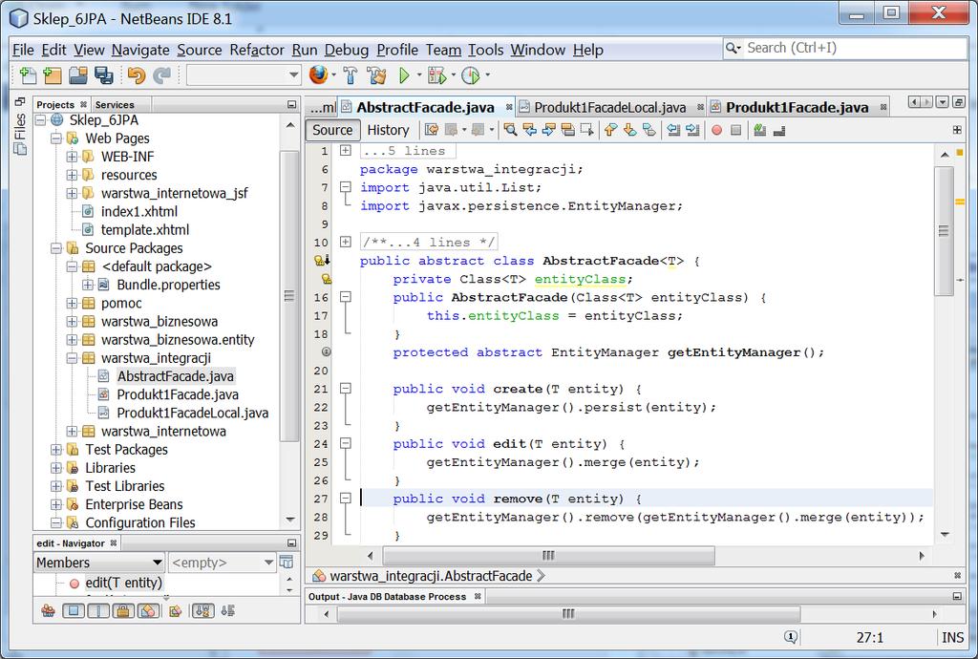Expand the WEB-INF folder
The height and width of the screenshot is (659, 978).
click(72, 157)
